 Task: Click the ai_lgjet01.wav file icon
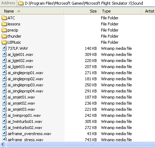(x=4, y=54)
